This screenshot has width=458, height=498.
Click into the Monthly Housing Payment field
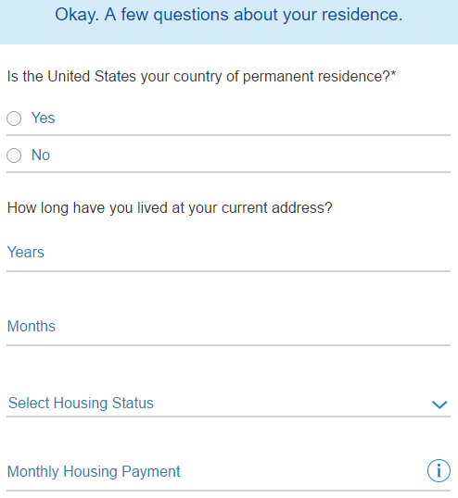click(x=216, y=472)
